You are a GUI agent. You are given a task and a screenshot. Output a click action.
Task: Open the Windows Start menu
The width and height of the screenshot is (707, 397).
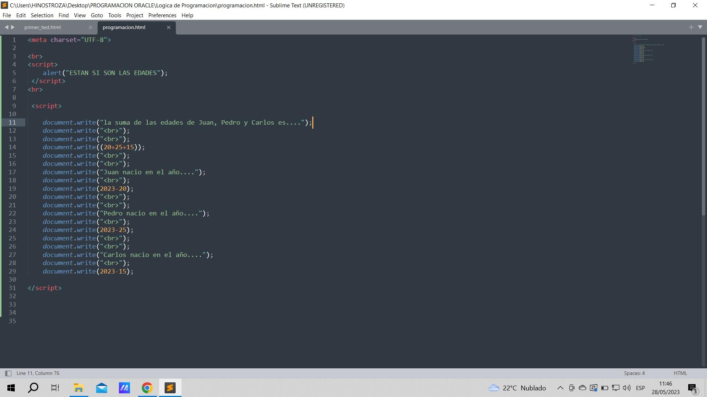(x=11, y=388)
